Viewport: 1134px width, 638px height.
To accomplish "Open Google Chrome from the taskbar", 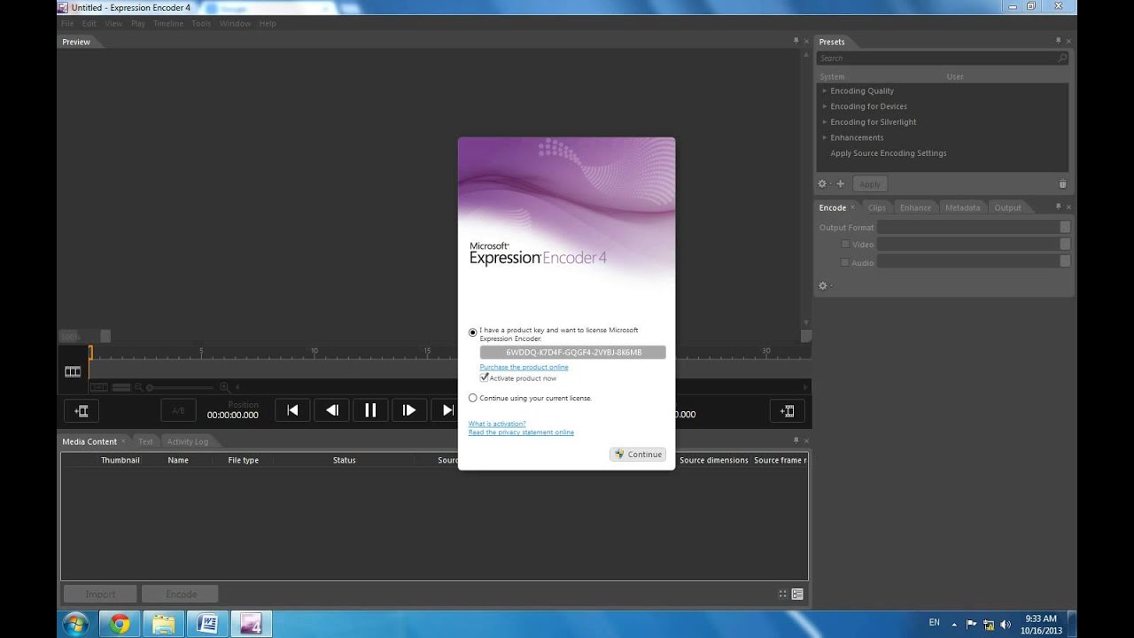I will pyautogui.click(x=120, y=624).
